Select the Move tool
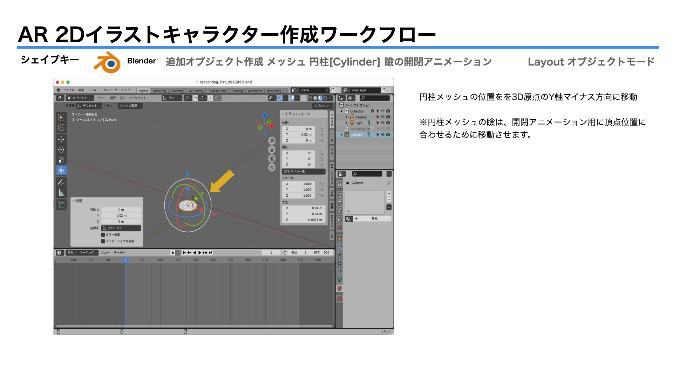 (61, 139)
